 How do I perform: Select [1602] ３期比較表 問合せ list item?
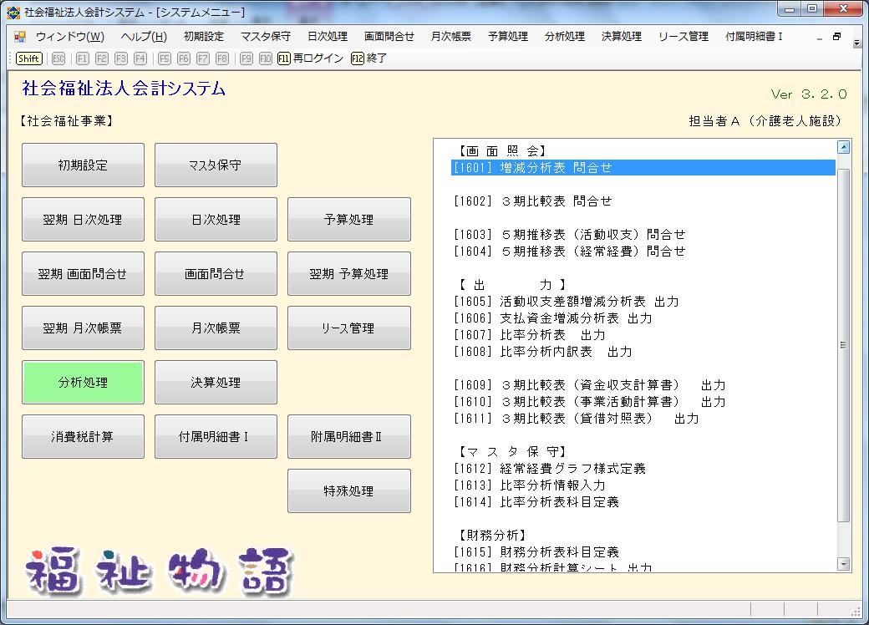(x=532, y=201)
